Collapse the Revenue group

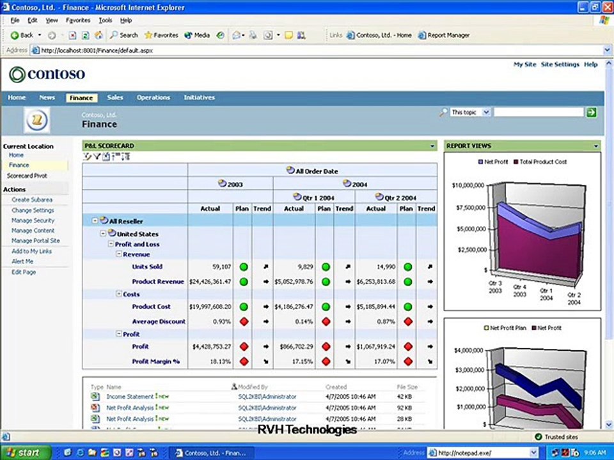coord(119,254)
